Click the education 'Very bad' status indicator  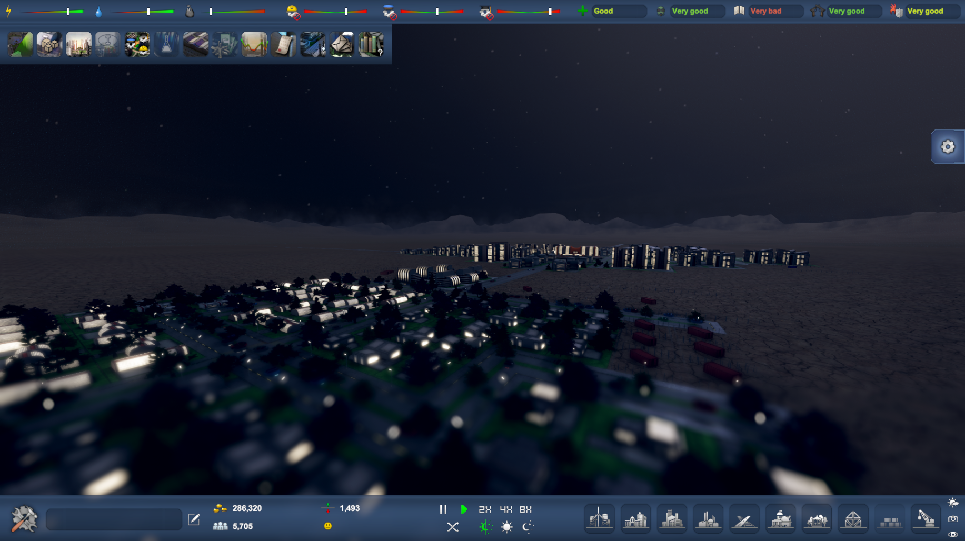click(x=775, y=11)
